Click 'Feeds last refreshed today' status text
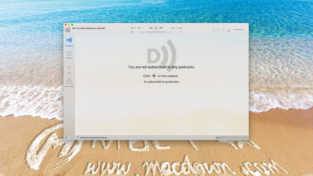This screenshot has height=176, width=313. coord(94,138)
